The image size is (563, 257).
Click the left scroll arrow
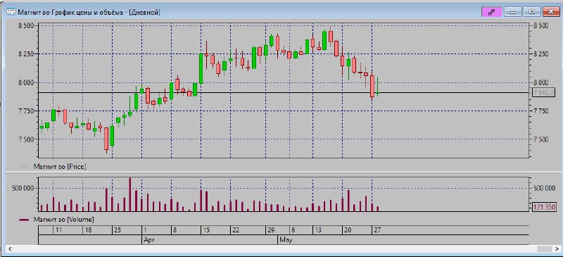click(10, 249)
